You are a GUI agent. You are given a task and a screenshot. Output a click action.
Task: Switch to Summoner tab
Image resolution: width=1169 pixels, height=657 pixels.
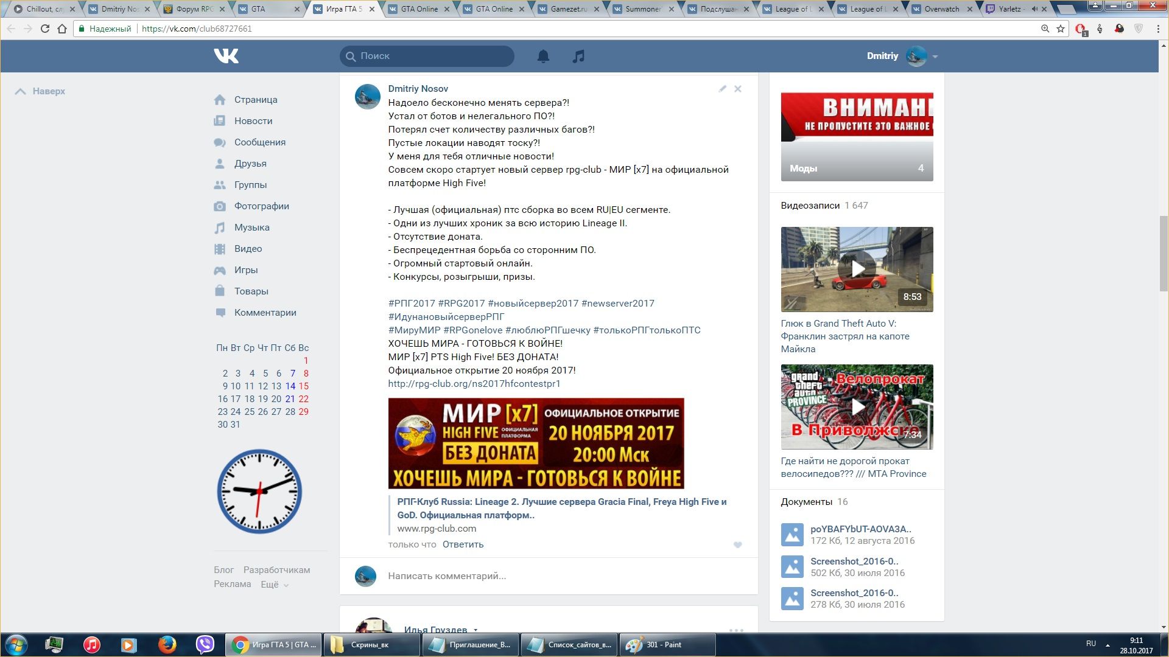pyautogui.click(x=644, y=9)
